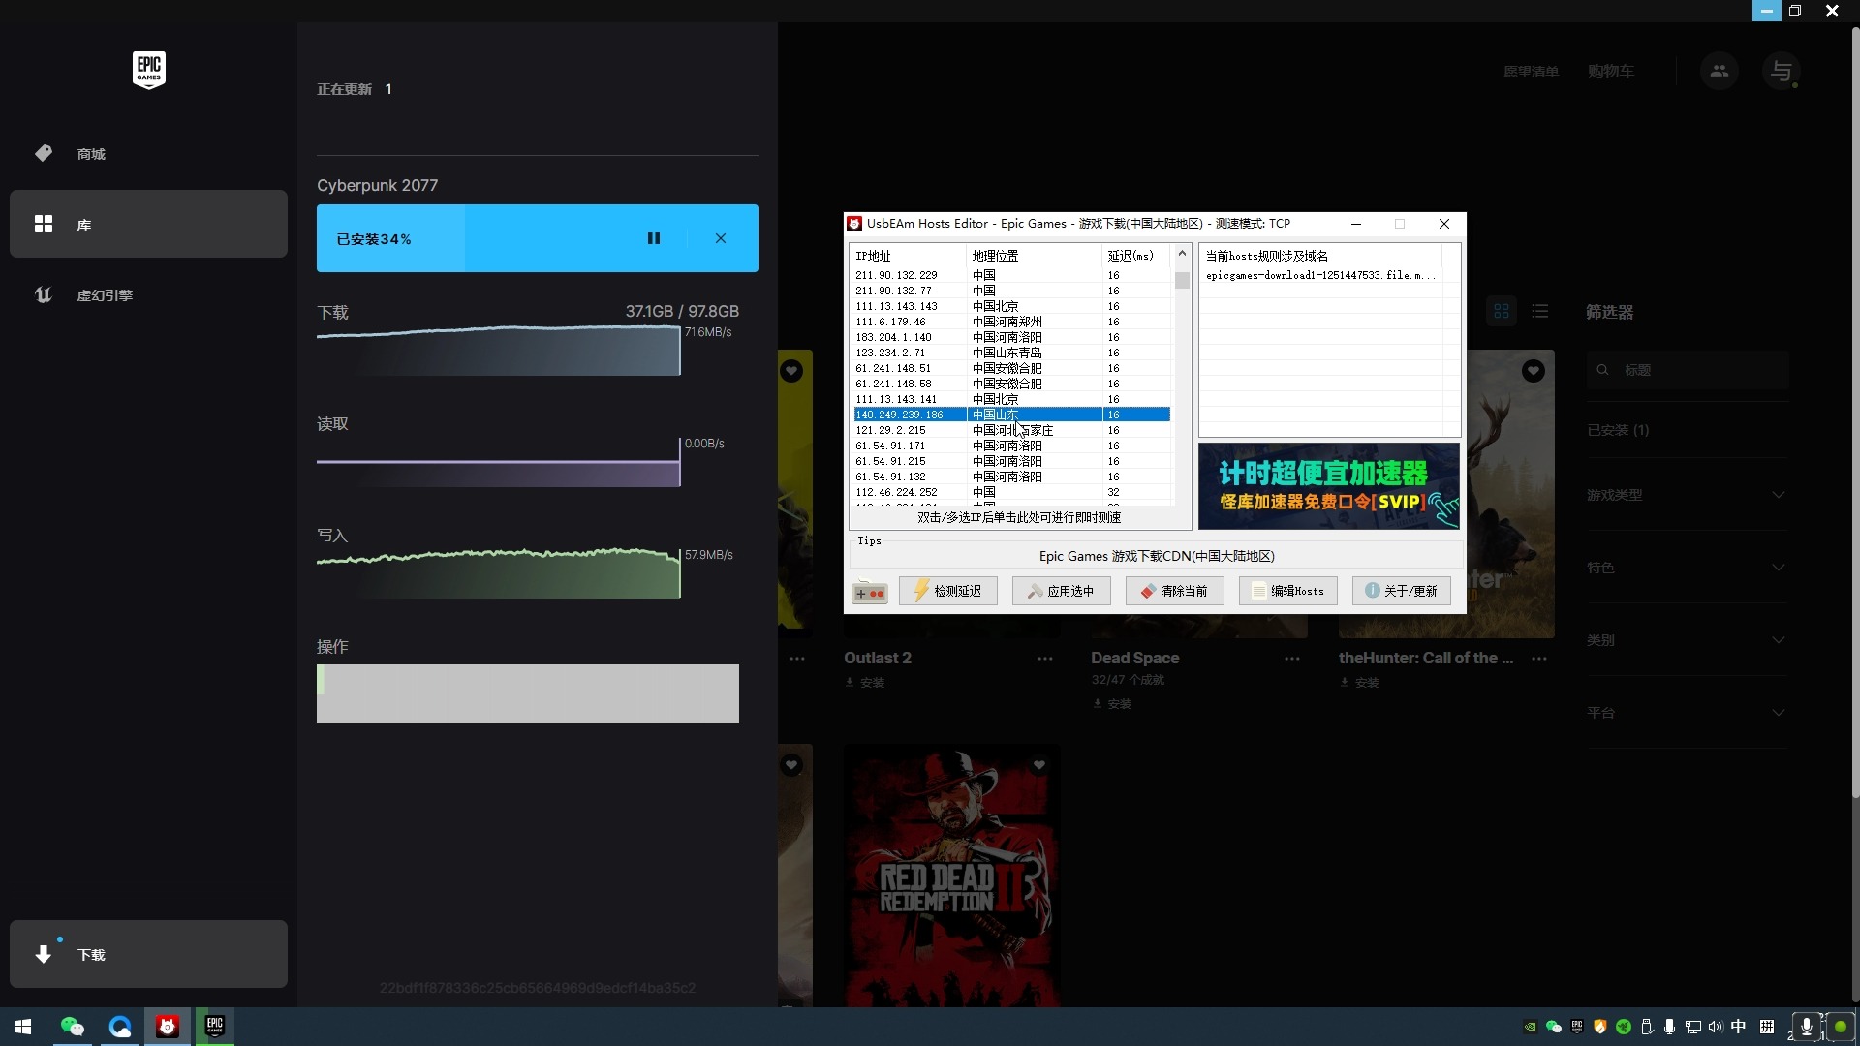Open UsbEAm Hosts Editor taskbar icon
The image size is (1860, 1046).
point(168,1027)
